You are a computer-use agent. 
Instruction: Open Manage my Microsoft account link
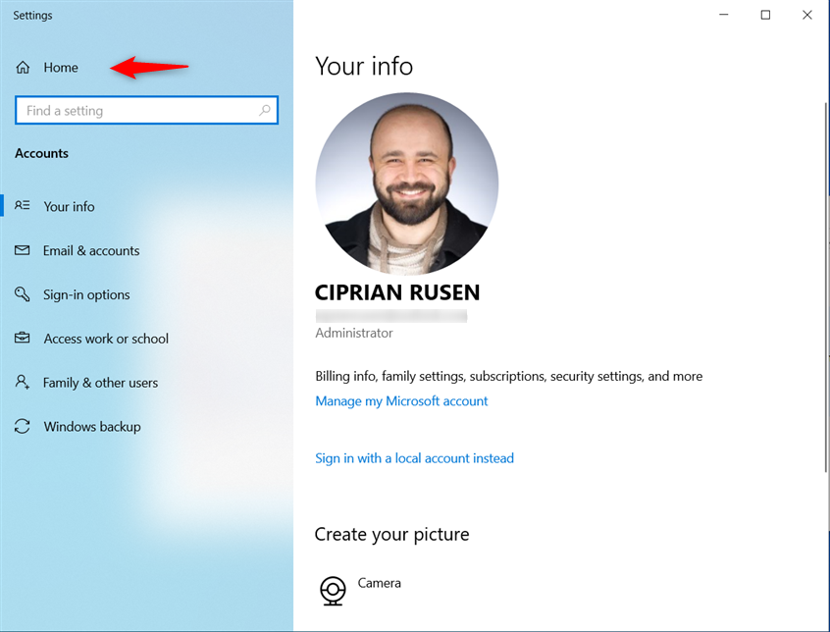point(401,401)
